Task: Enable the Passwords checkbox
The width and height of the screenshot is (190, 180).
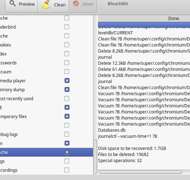Action: 67,63
